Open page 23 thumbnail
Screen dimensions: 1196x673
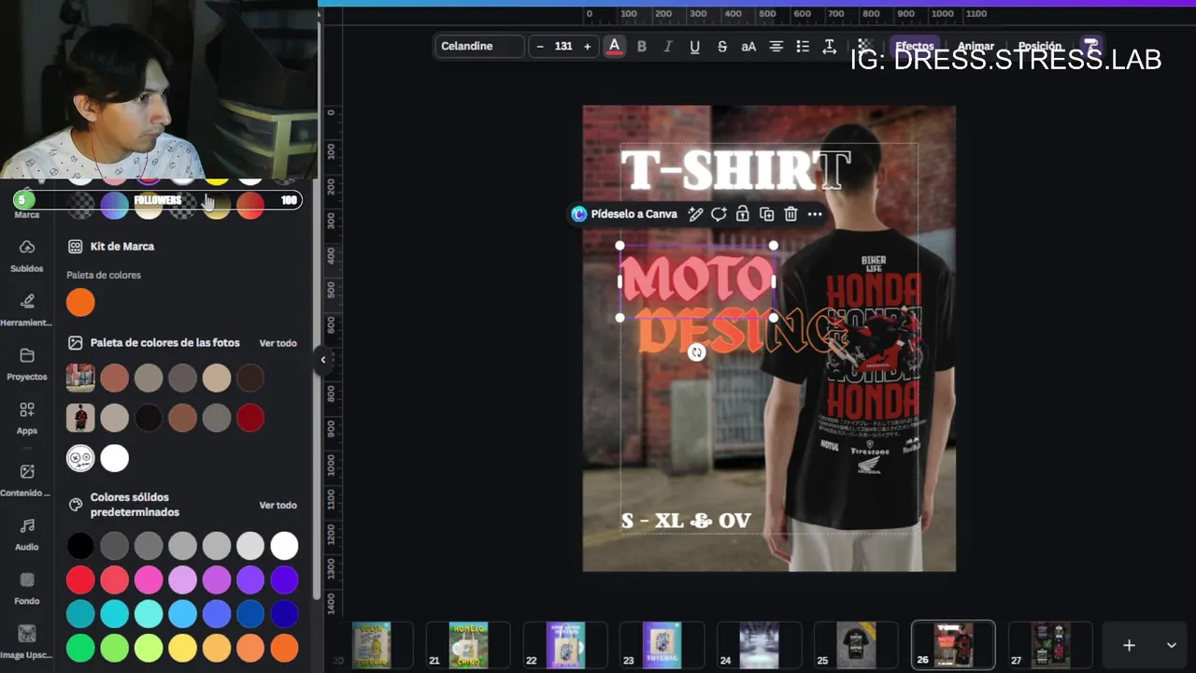click(x=662, y=646)
